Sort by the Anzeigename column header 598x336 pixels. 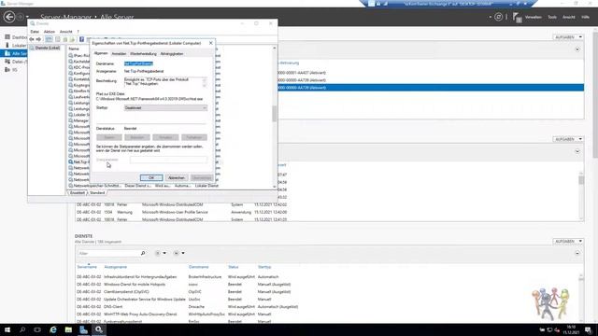tap(115, 267)
